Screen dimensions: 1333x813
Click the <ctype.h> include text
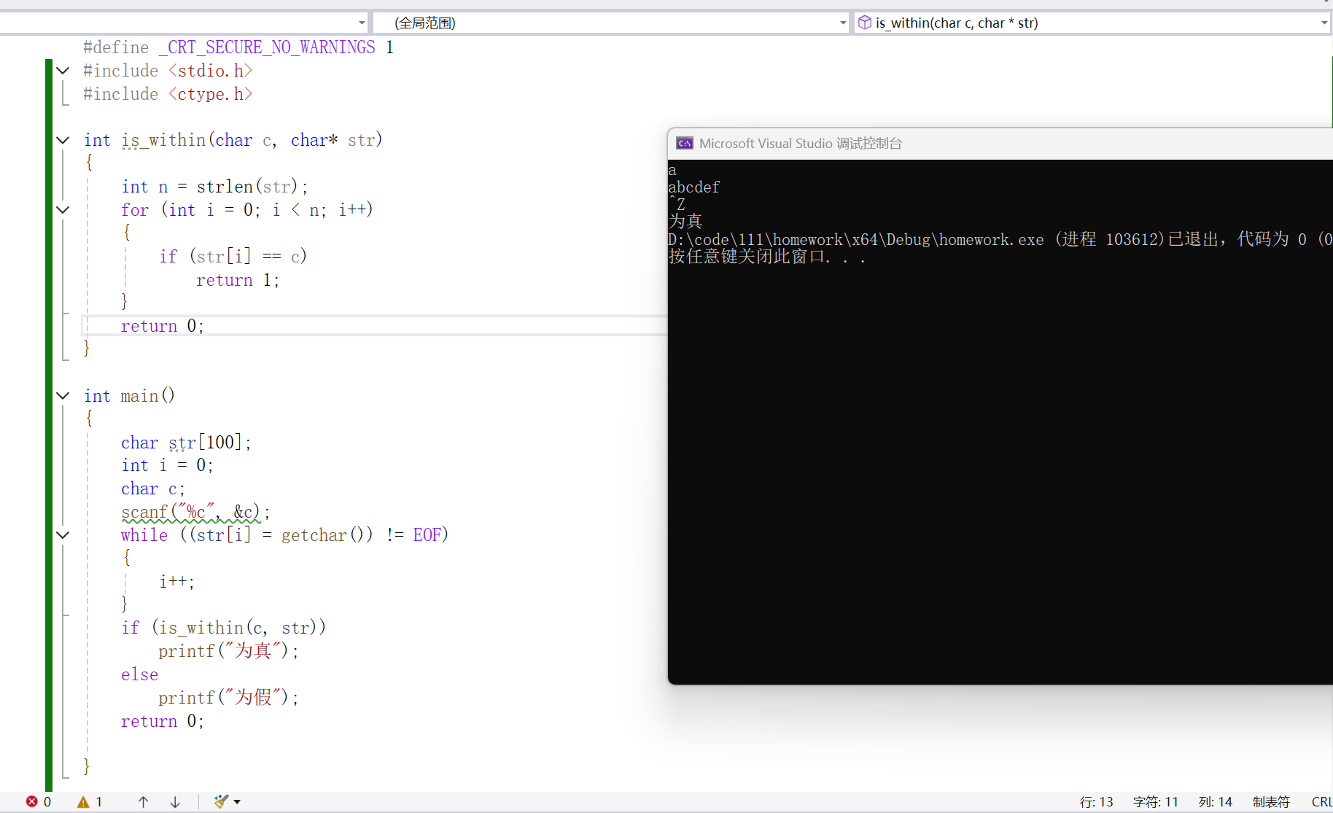[211, 94]
